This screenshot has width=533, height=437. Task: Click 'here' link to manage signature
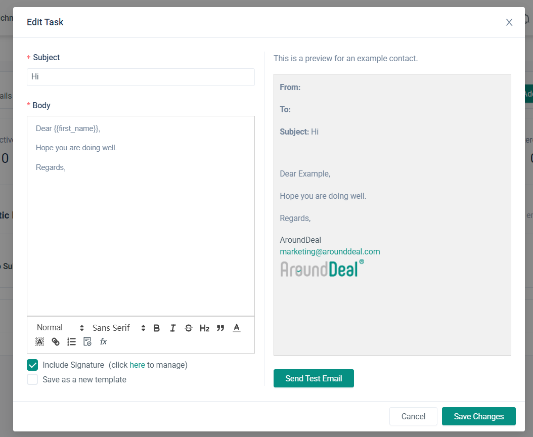(137, 365)
